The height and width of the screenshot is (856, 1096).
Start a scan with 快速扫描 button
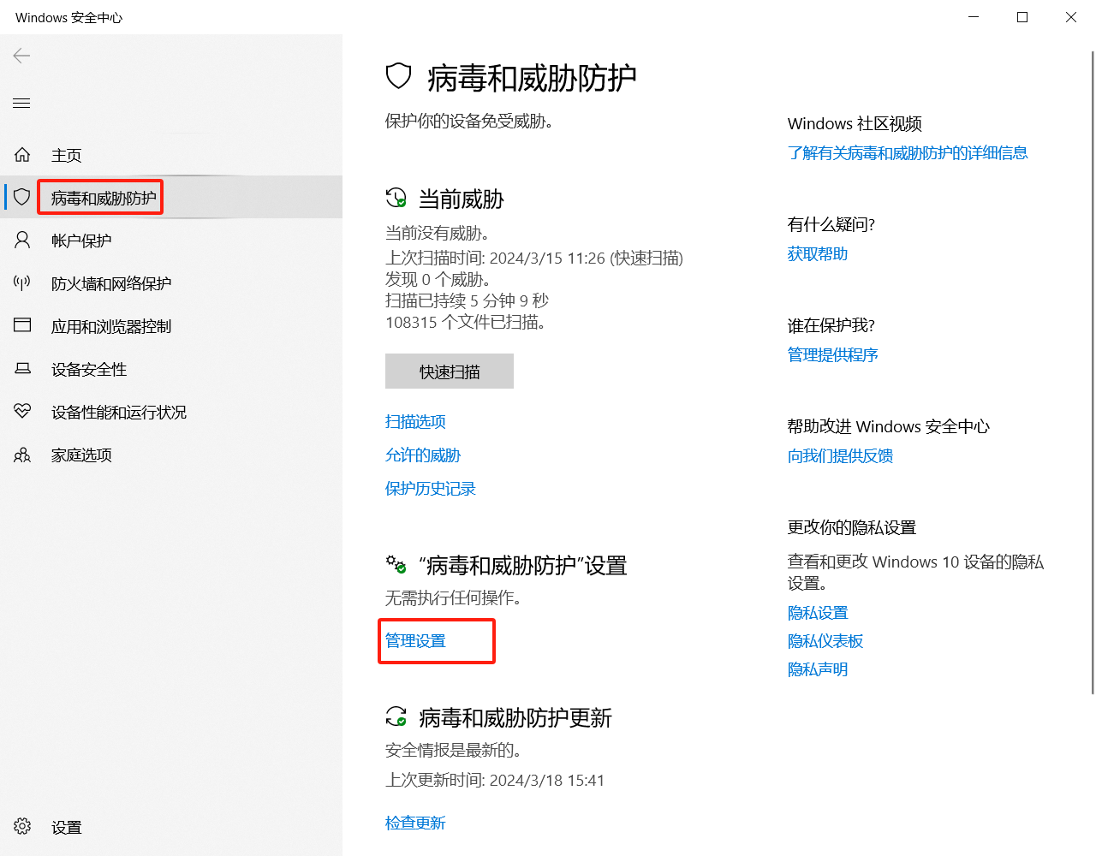tap(450, 372)
